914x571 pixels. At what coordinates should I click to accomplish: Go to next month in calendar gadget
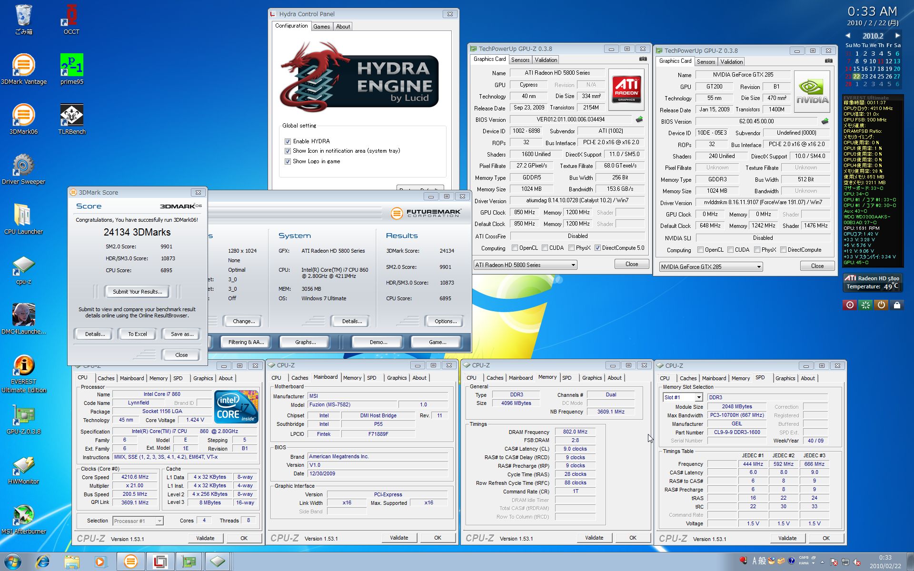[897, 36]
